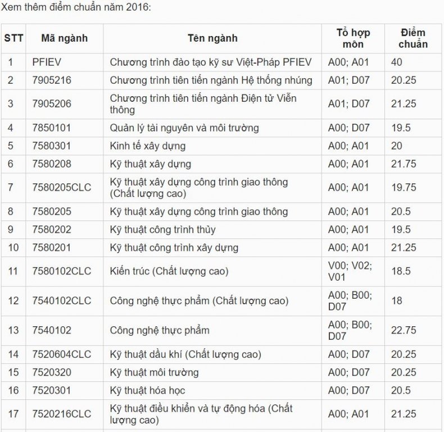Viewport: 444px width, 432px height.
Task: Click the score 40 cell
Action: click(x=413, y=62)
